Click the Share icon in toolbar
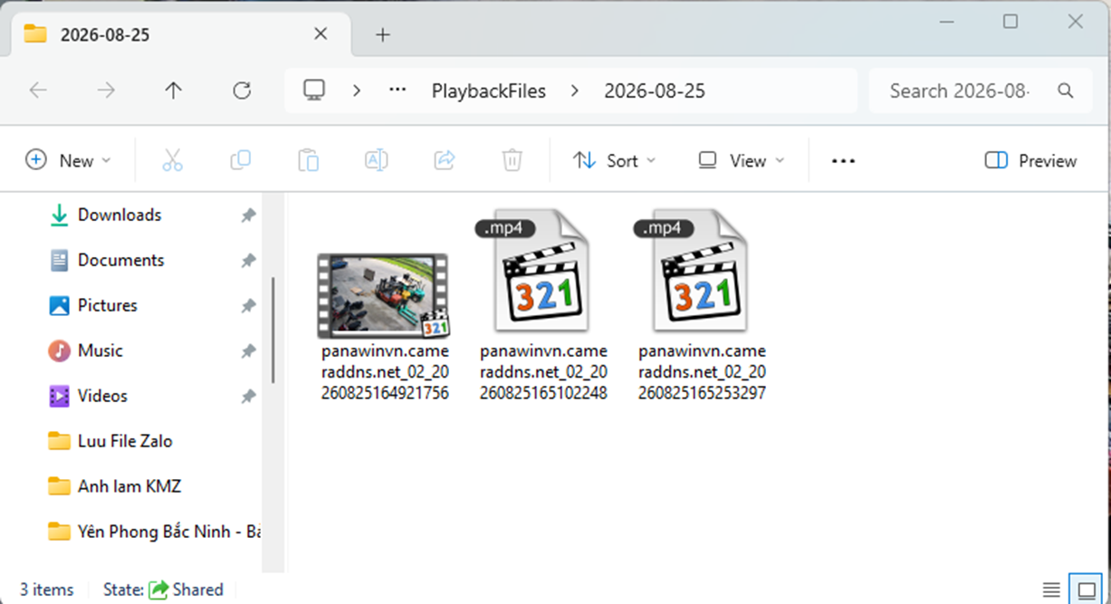The height and width of the screenshot is (604, 1111). click(x=444, y=161)
